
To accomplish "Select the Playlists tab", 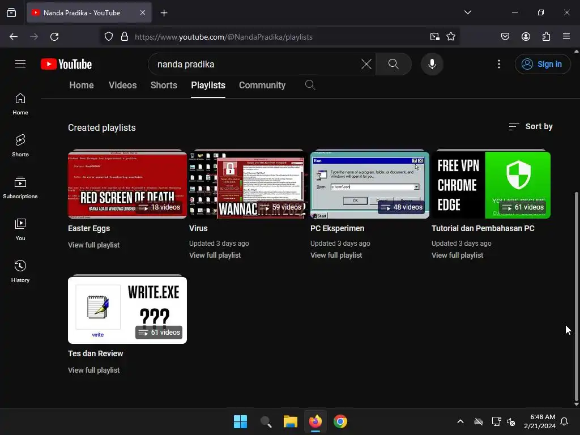I will [x=208, y=85].
